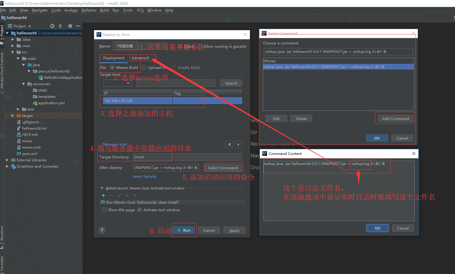
Task: Switch to the Deployment tab
Action: [x=114, y=58]
